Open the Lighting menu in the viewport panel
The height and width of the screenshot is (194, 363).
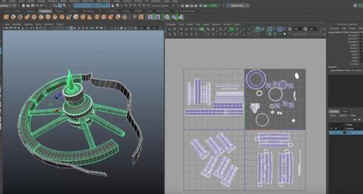click(x=28, y=24)
